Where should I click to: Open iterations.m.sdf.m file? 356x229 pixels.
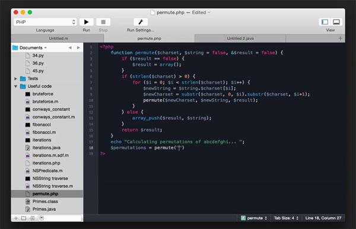click(50, 155)
